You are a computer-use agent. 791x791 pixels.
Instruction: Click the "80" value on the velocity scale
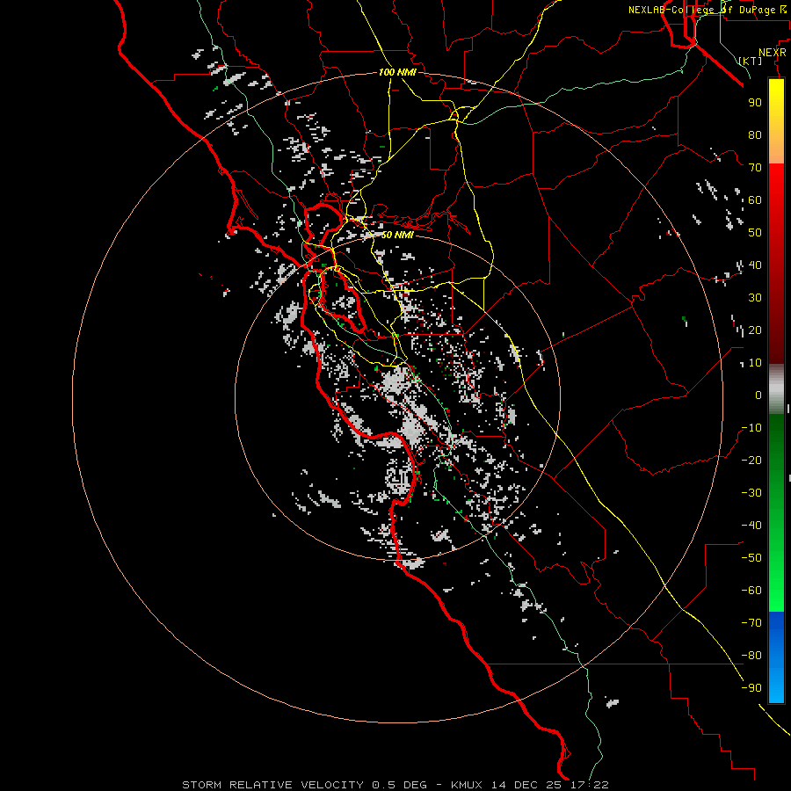[755, 134]
